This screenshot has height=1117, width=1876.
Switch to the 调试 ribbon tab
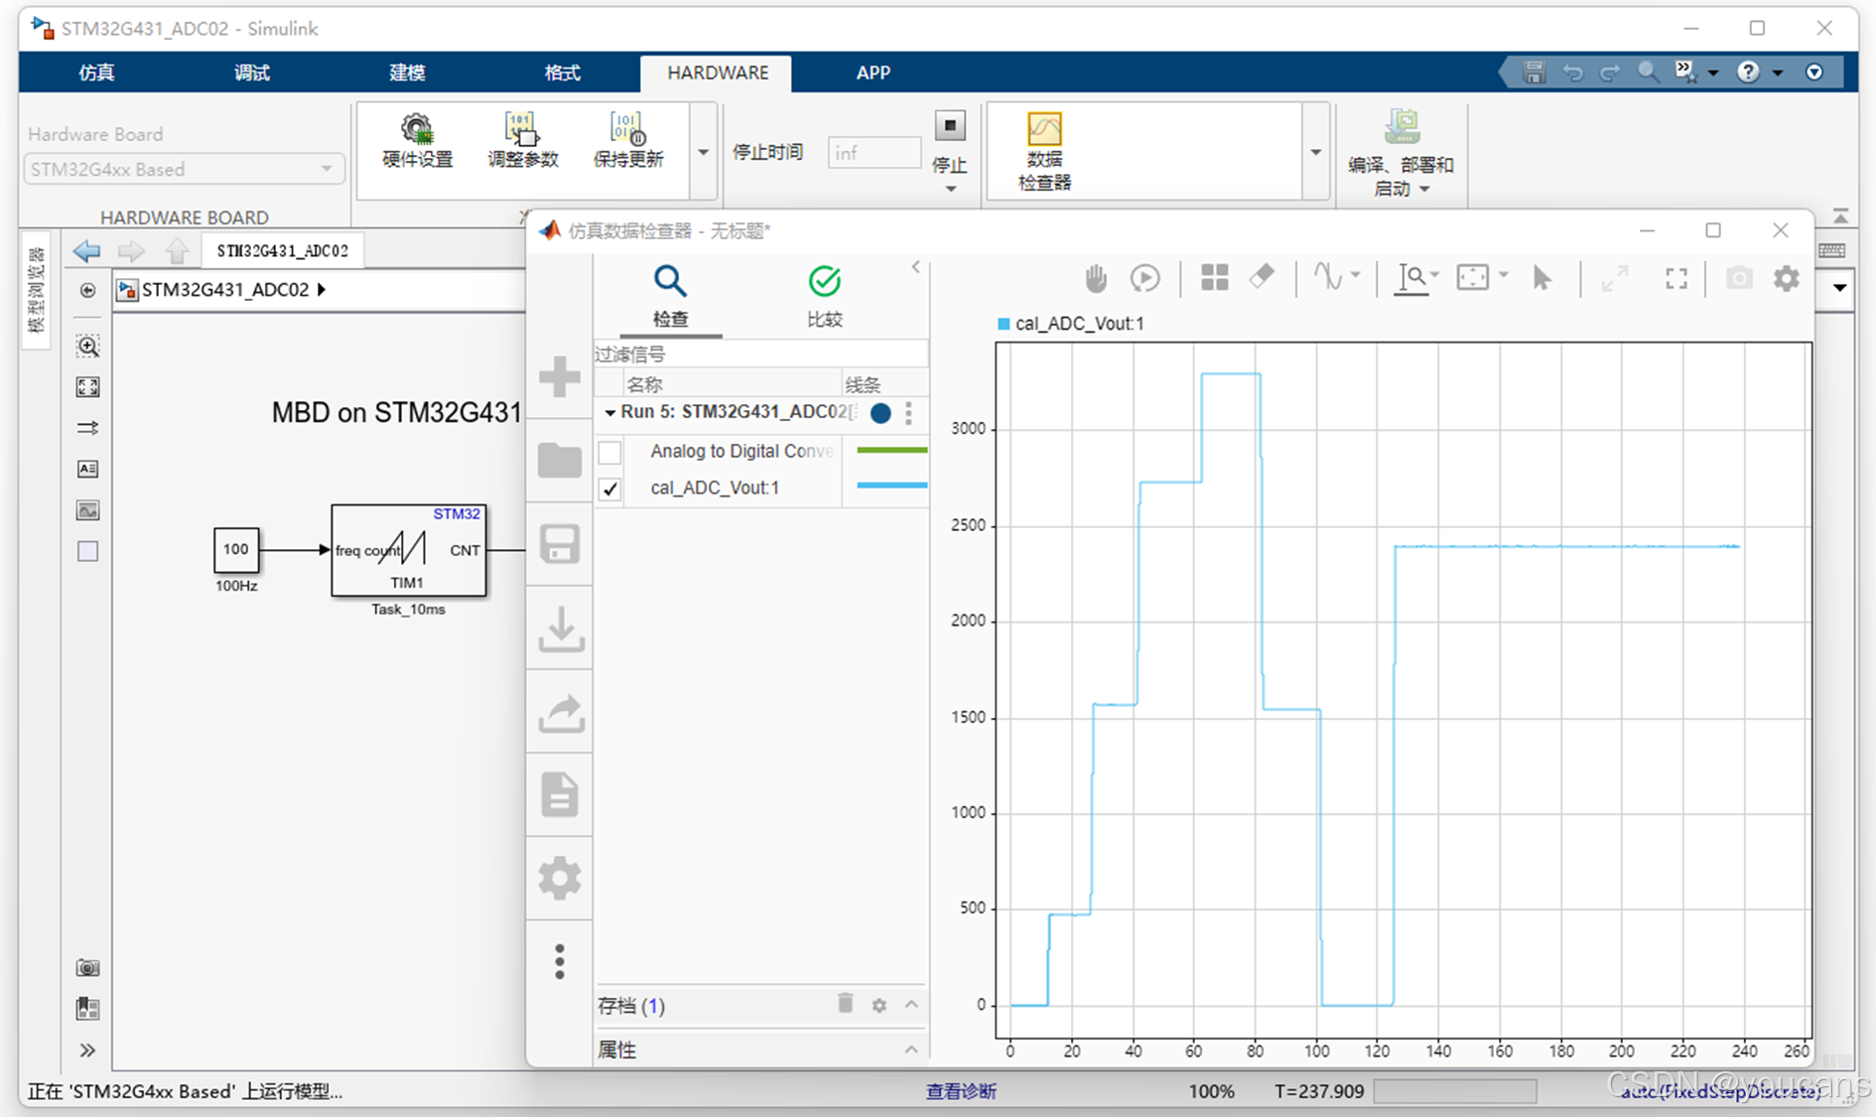pyautogui.click(x=251, y=72)
